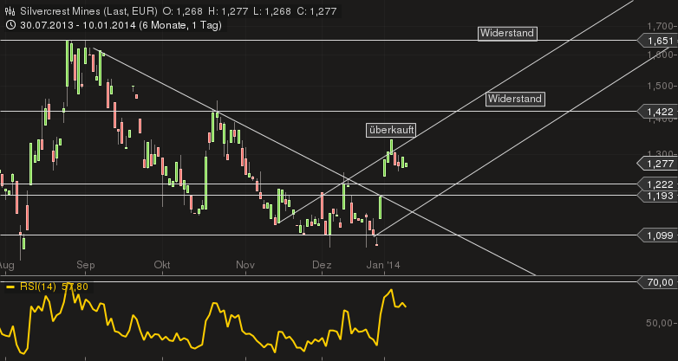The width and height of the screenshot is (678, 361).
Task: Click the überkauft annotation label
Action: [390, 130]
